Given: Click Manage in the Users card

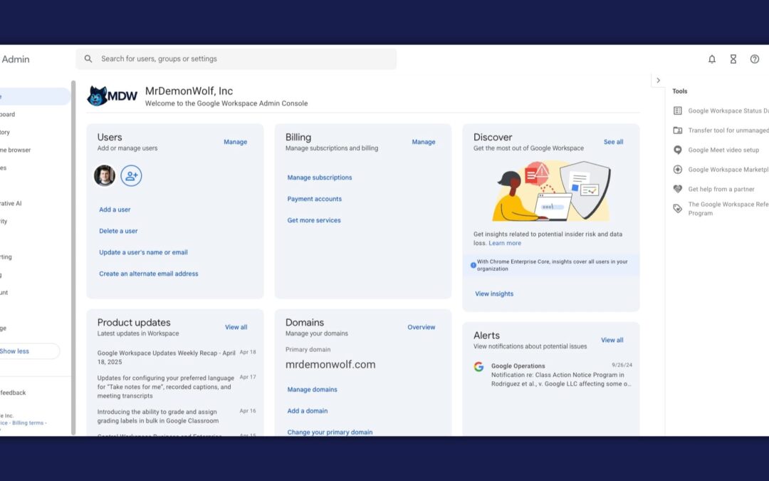Looking at the screenshot, I should [x=236, y=142].
